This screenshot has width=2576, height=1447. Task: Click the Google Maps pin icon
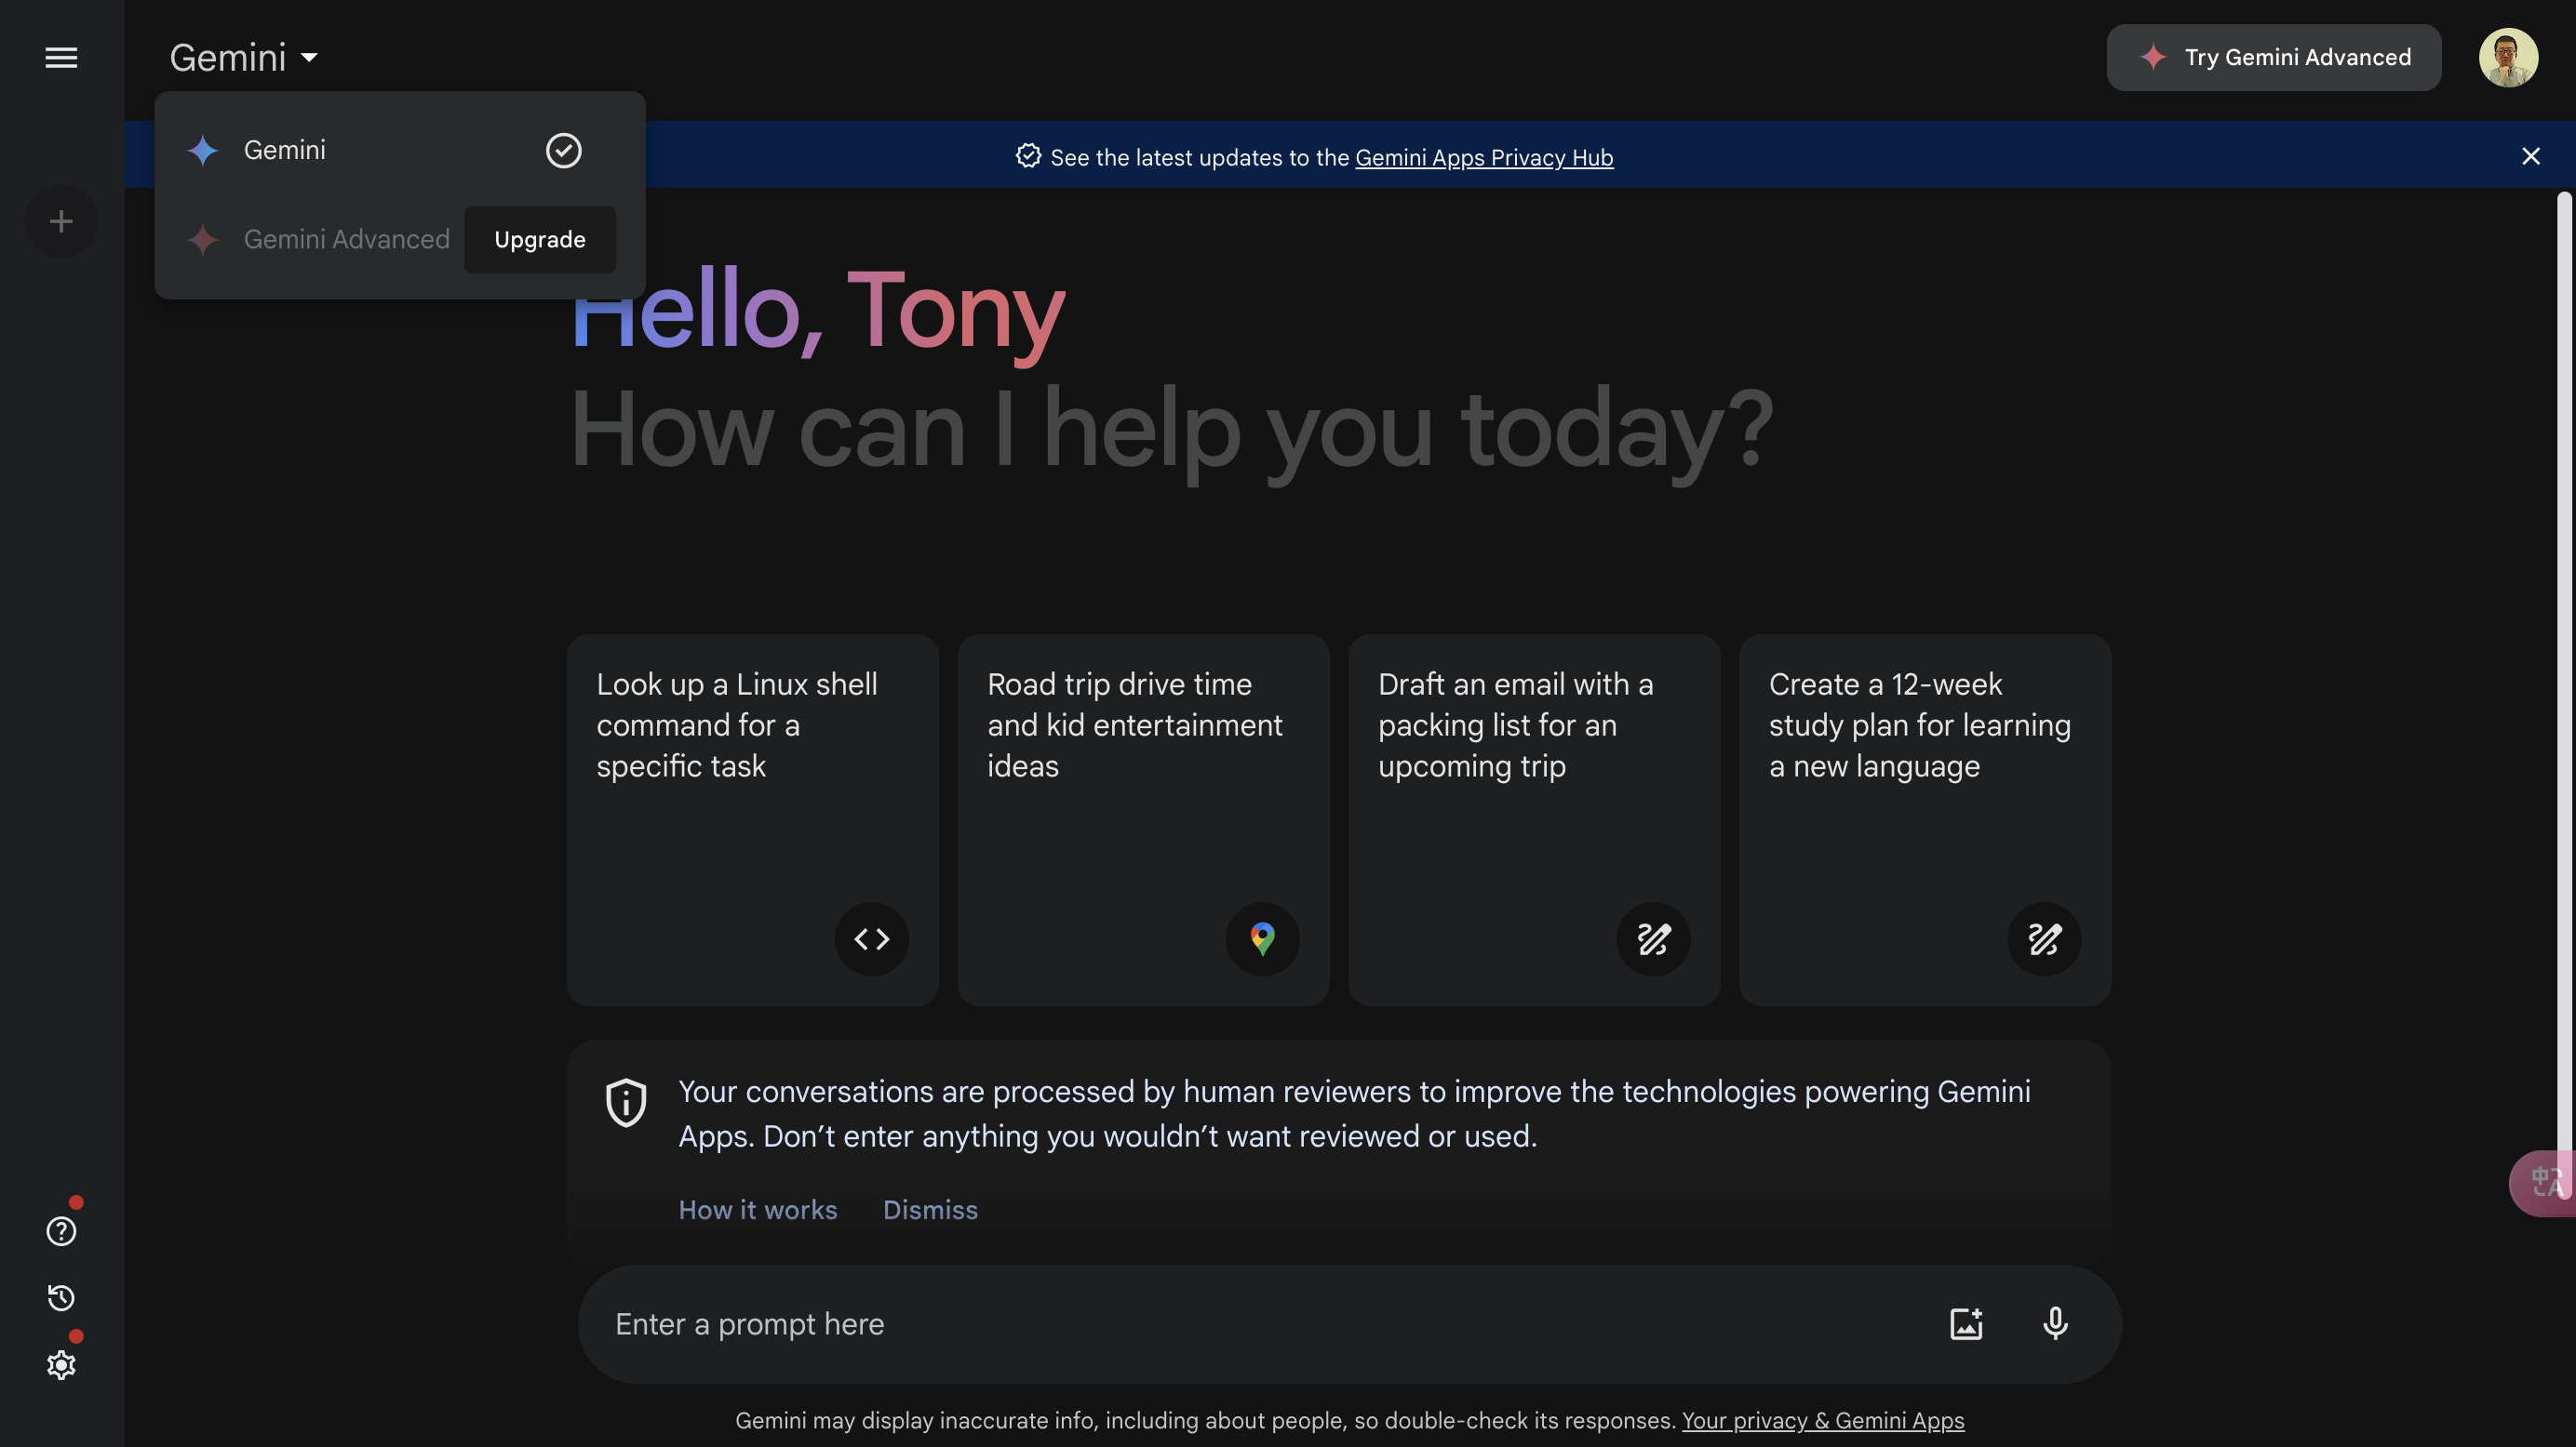tap(1262, 938)
